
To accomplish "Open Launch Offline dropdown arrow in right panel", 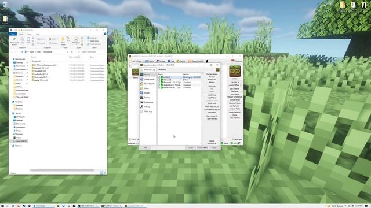I will [241, 85].
